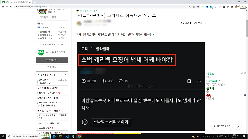Click the cafe logo thumbnail

tap(42, 11)
